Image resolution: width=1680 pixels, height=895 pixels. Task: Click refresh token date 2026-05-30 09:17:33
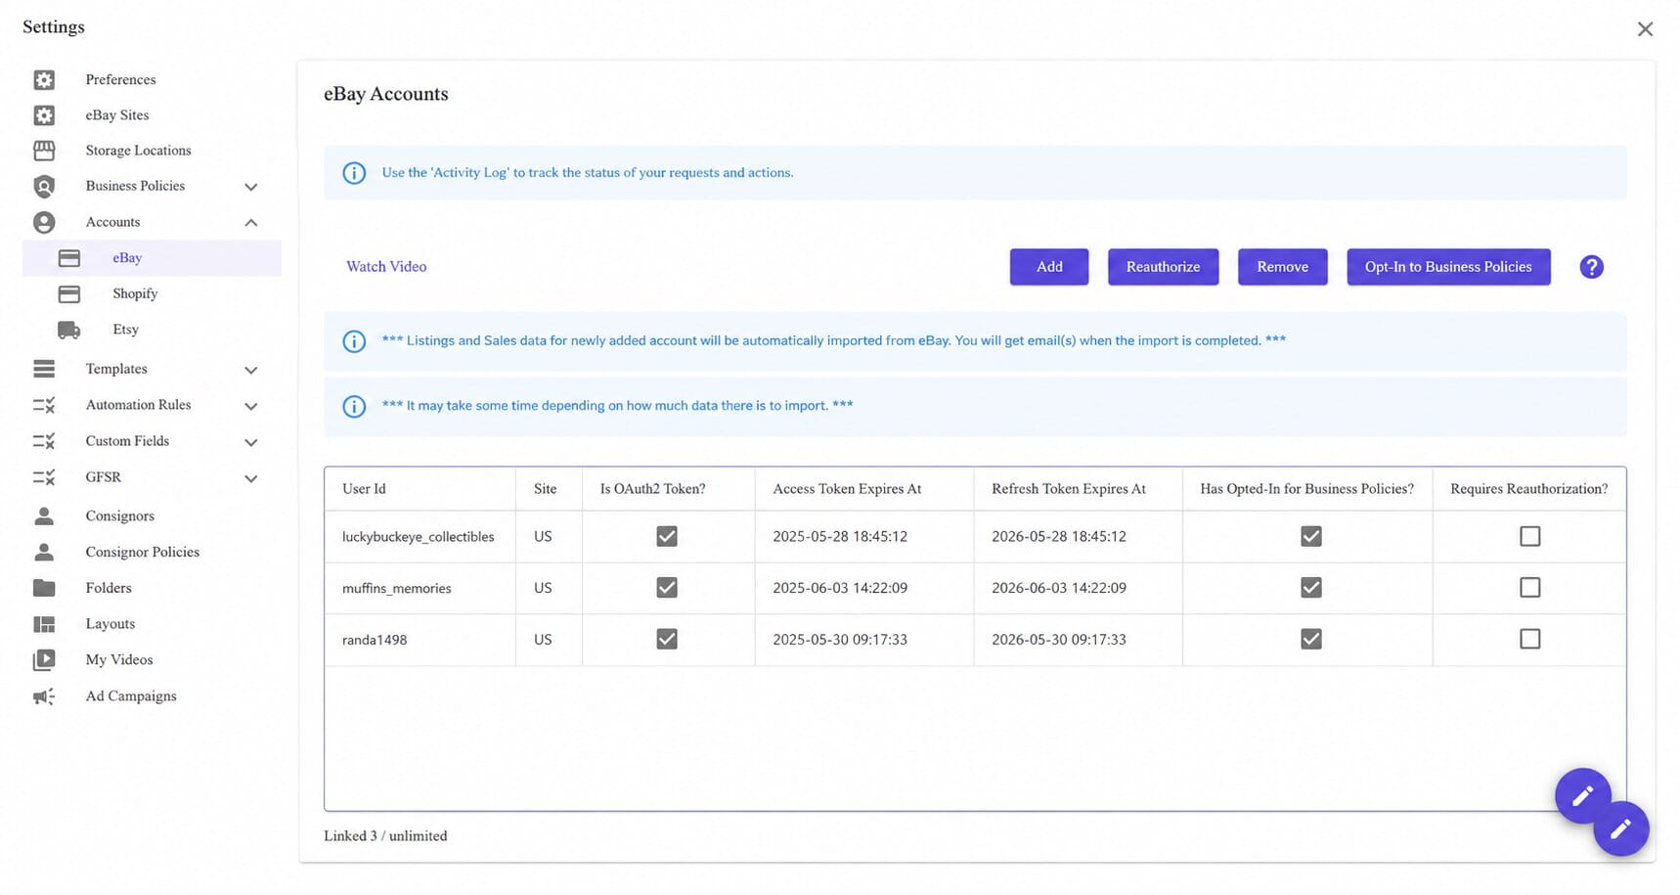1059,640
